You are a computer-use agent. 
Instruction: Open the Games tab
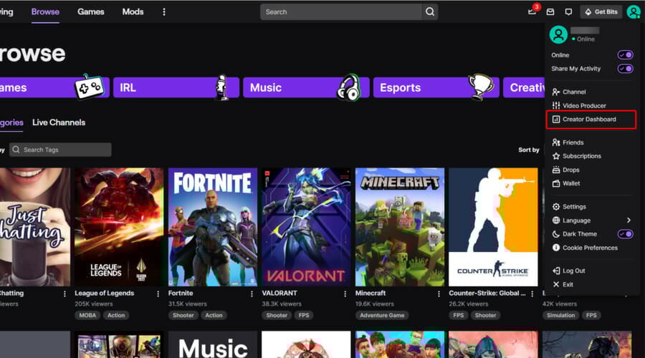pyautogui.click(x=91, y=12)
